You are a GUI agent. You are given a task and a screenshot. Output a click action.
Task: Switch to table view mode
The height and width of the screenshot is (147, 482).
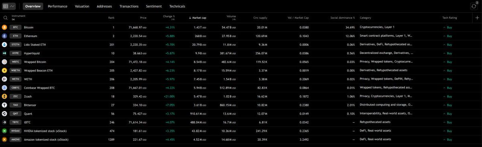coord(6,6)
